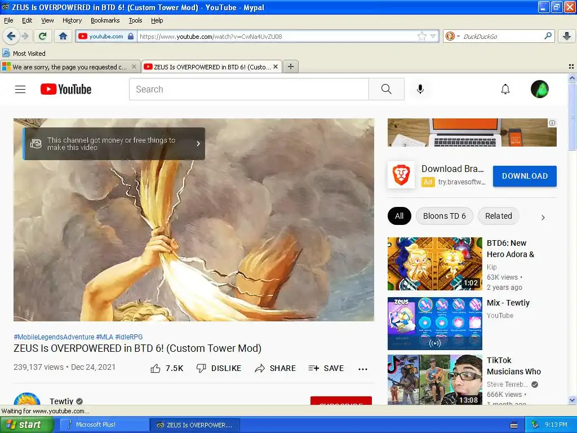Focus the YouTube Search field
This screenshot has height=433, width=577.
(248, 89)
